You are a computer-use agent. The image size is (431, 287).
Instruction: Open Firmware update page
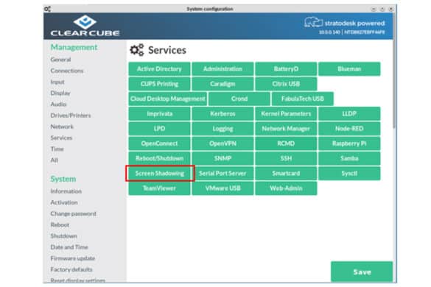point(73,258)
